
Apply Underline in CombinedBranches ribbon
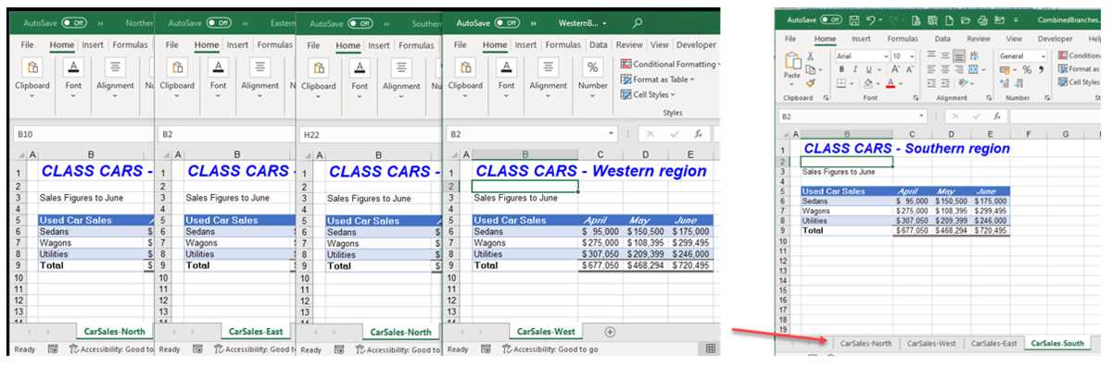click(869, 69)
